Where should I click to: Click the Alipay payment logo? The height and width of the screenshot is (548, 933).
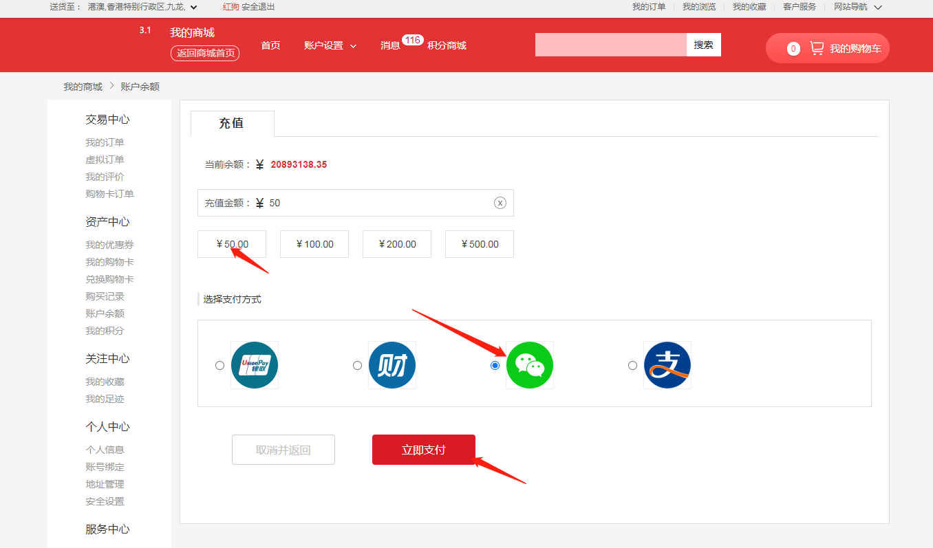pos(667,365)
